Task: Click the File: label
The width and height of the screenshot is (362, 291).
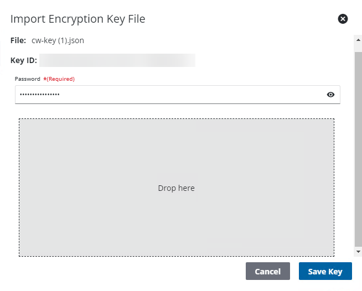Action: point(18,40)
